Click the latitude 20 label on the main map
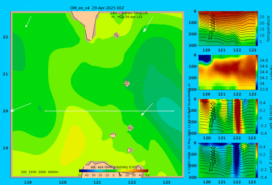 coord(5,111)
